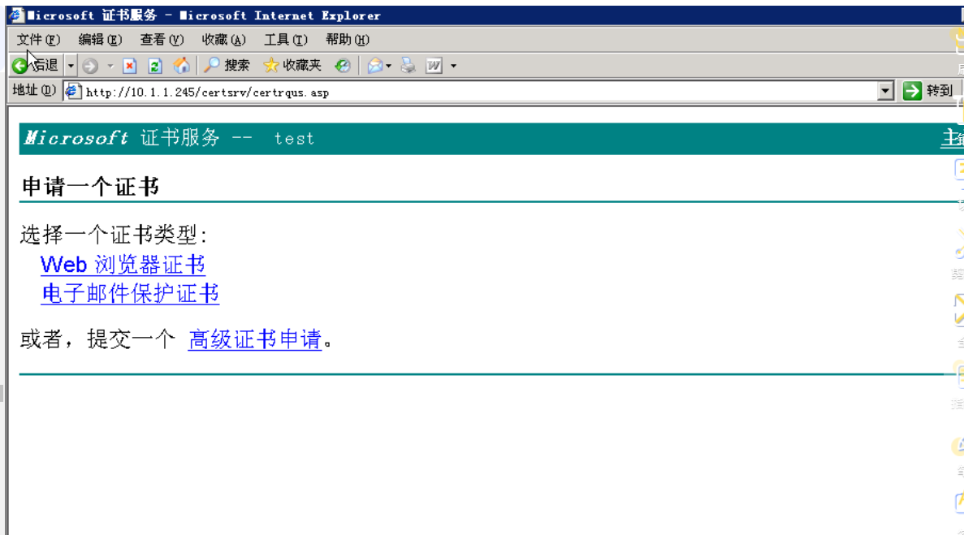Open the Back history dropdown arrow

pyautogui.click(x=71, y=65)
